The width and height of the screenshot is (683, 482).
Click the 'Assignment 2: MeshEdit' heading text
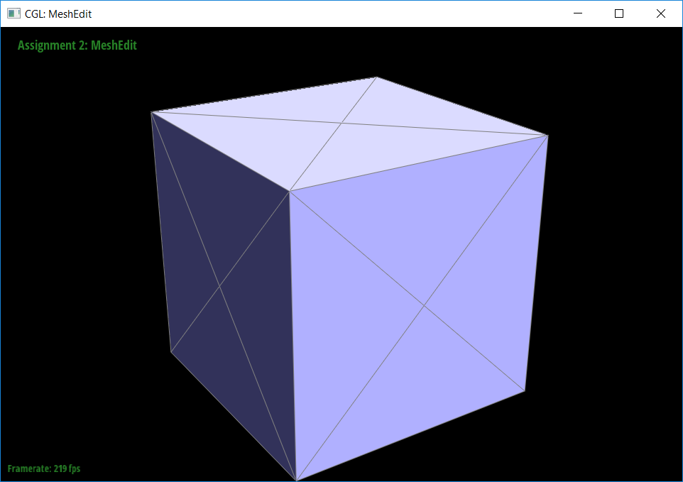(77, 45)
